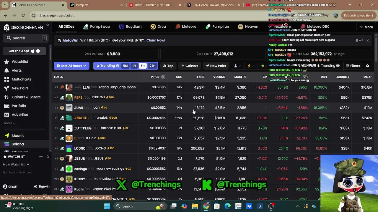
Task: Switch to Raydium tab
Action: click(x=130, y=27)
